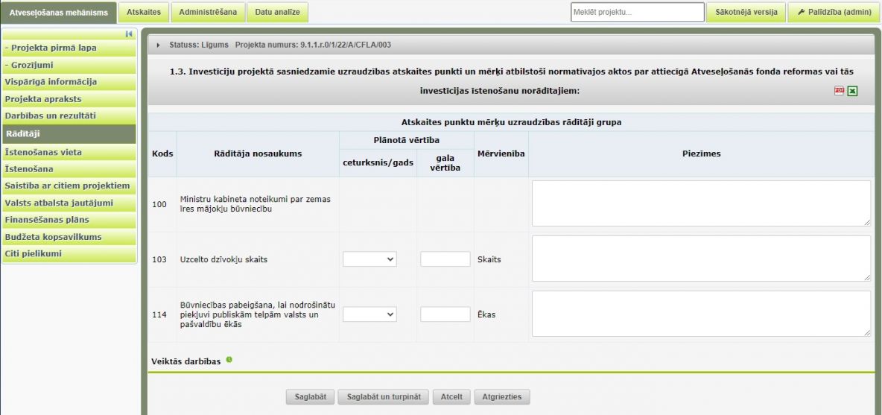The width and height of the screenshot is (882, 415).
Task: Export the table to Excel
Action: 851,90
